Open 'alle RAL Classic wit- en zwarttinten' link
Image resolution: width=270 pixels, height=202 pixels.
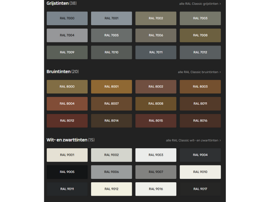tap(193, 140)
